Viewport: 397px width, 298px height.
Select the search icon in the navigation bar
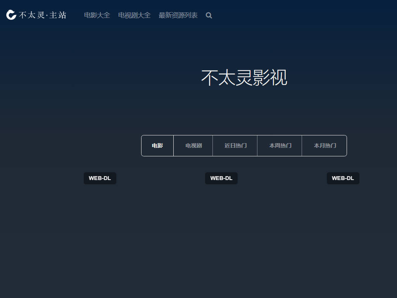pyautogui.click(x=209, y=16)
